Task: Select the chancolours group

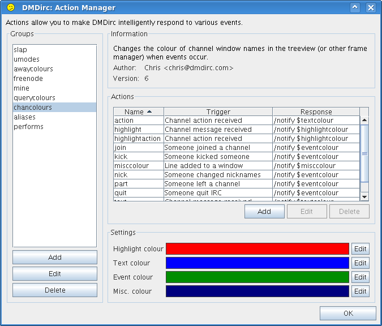Action: [x=54, y=107]
